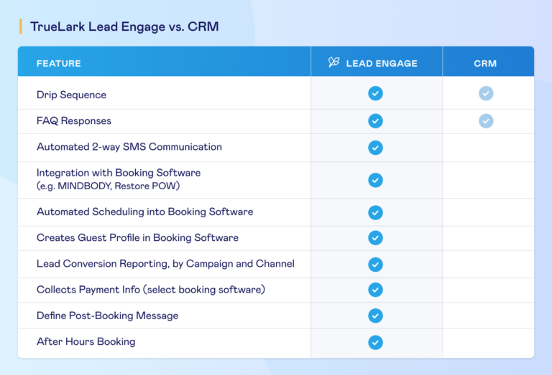Click Lead Conversion Reporting feature text
The height and width of the screenshot is (375, 552).
(x=165, y=264)
